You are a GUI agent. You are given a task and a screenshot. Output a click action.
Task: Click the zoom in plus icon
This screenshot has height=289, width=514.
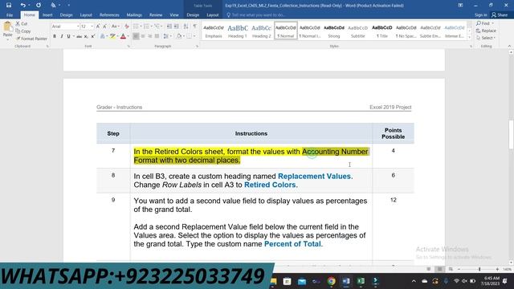pyautogui.click(x=497, y=269)
